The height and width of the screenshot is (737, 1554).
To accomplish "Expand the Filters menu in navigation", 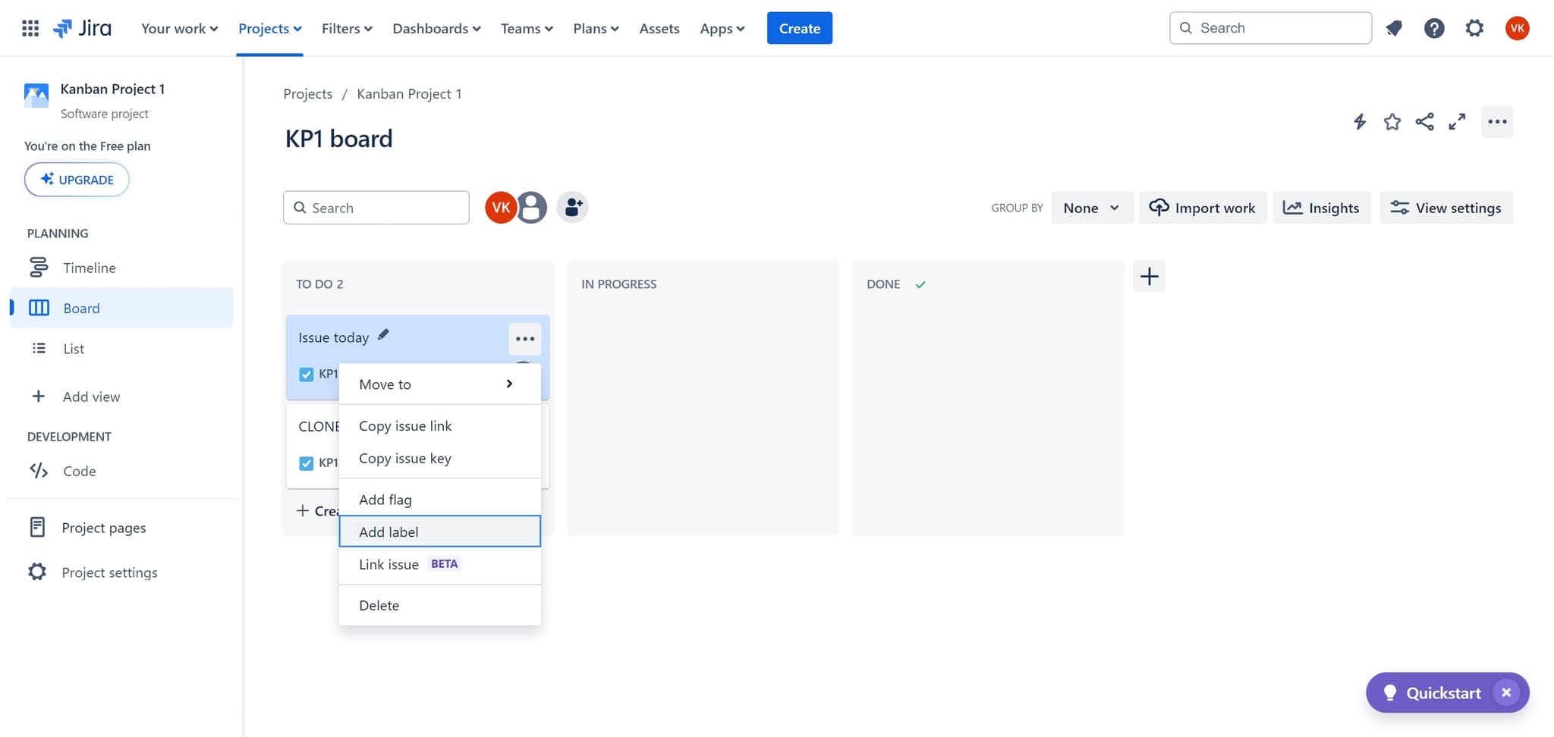I will [347, 28].
